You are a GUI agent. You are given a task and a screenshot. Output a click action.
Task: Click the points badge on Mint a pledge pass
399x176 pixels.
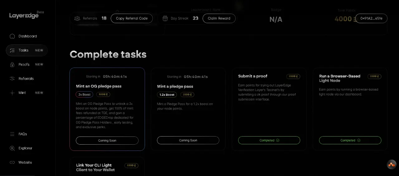pyautogui.click(x=187, y=95)
